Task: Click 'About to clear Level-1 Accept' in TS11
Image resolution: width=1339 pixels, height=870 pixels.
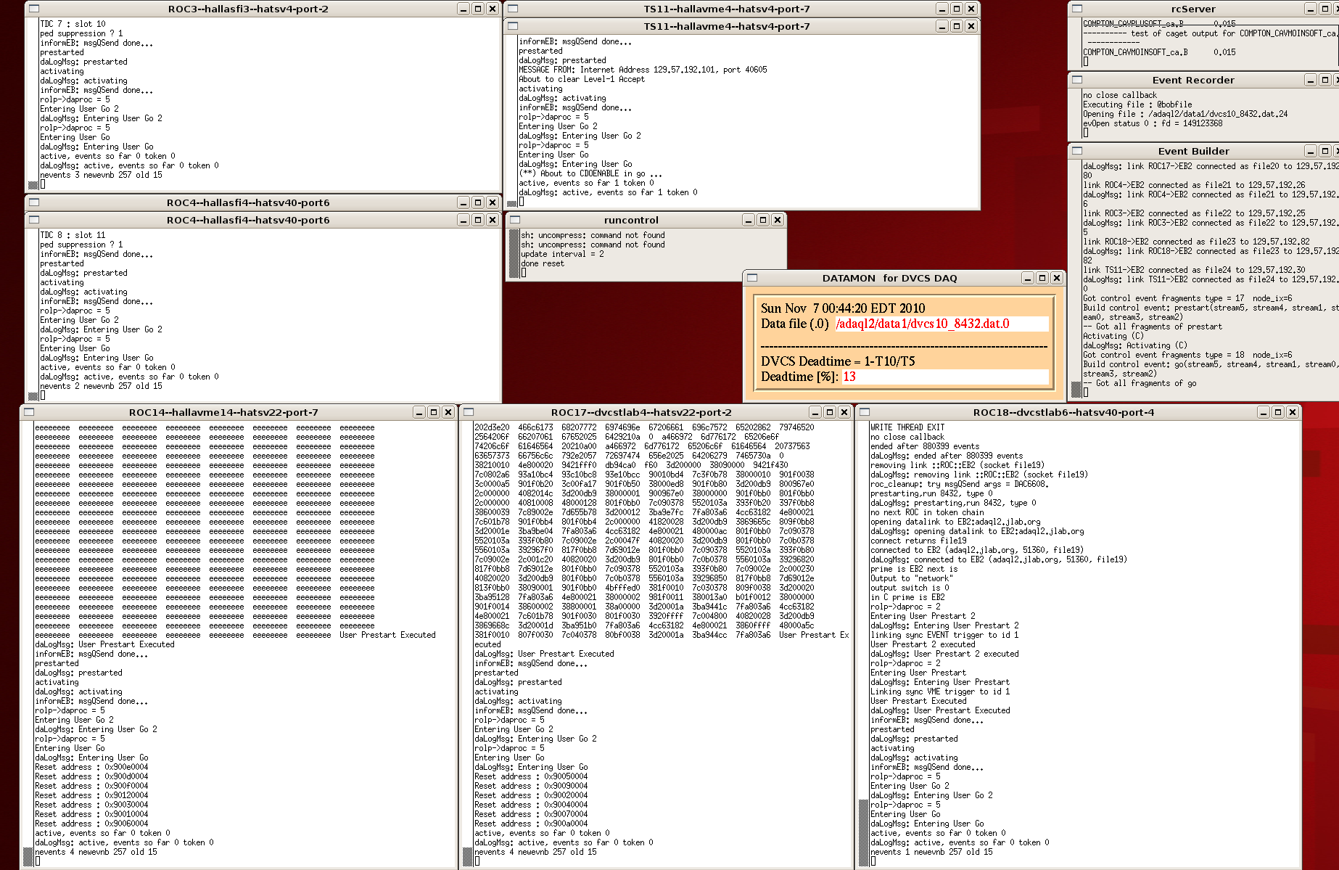Action: click(x=582, y=79)
